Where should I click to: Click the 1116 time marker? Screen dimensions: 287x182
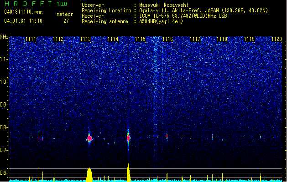(167, 39)
